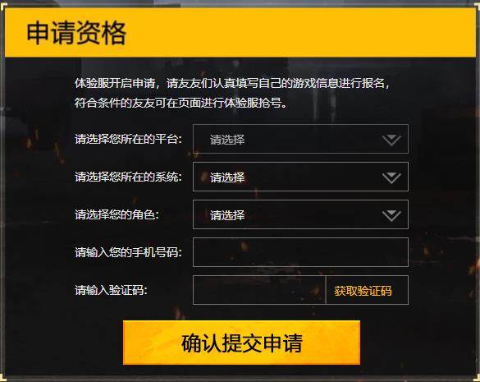The width and height of the screenshot is (480, 382).
Task: Click the system dropdown's chevron arrow icon
Action: pos(391,177)
